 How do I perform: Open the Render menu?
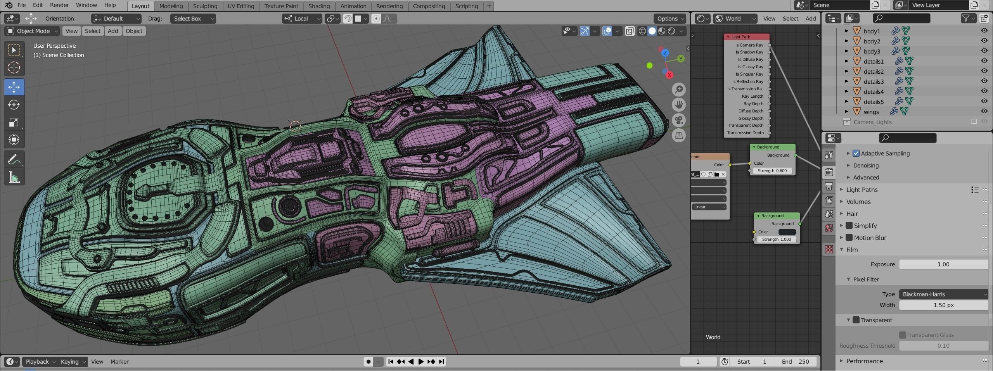coord(59,5)
